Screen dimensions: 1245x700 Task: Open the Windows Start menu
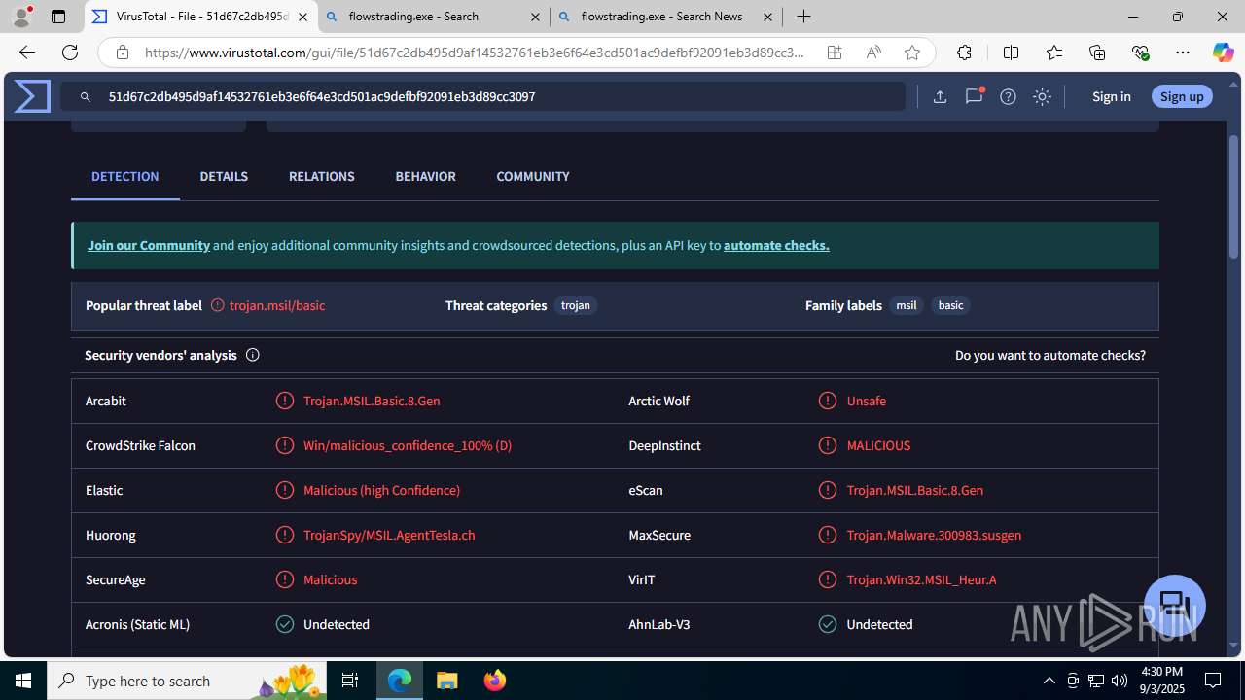pos(23,681)
